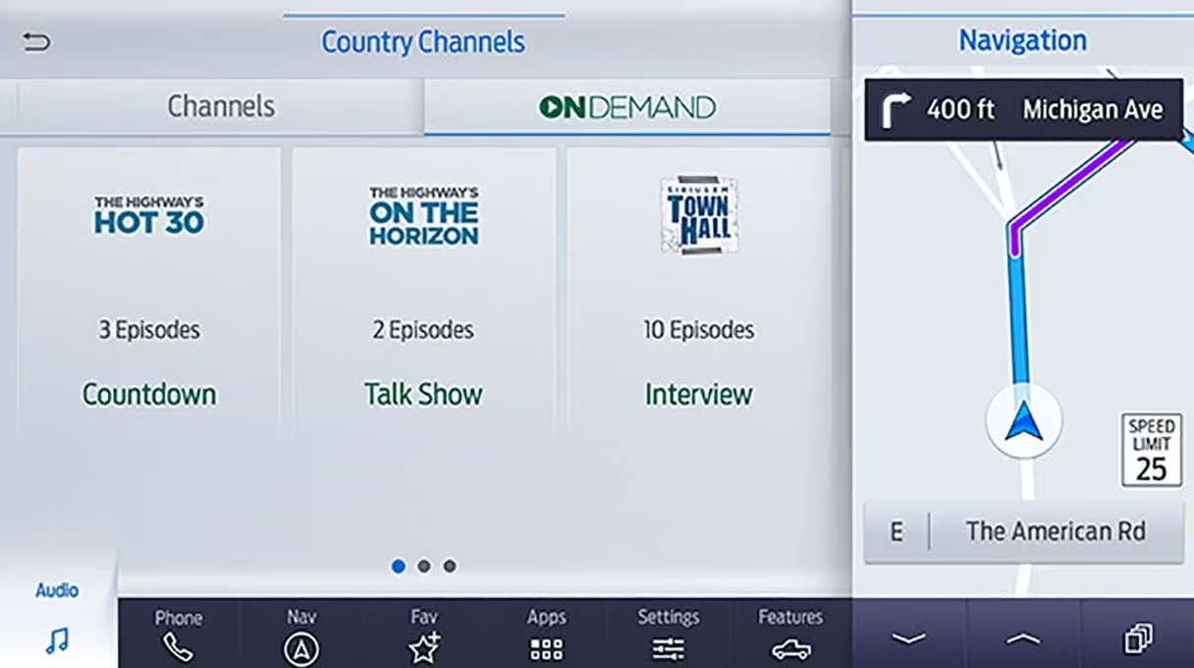The image size is (1194, 668).
Task: Select the second page indicator dot
Action: (x=423, y=566)
